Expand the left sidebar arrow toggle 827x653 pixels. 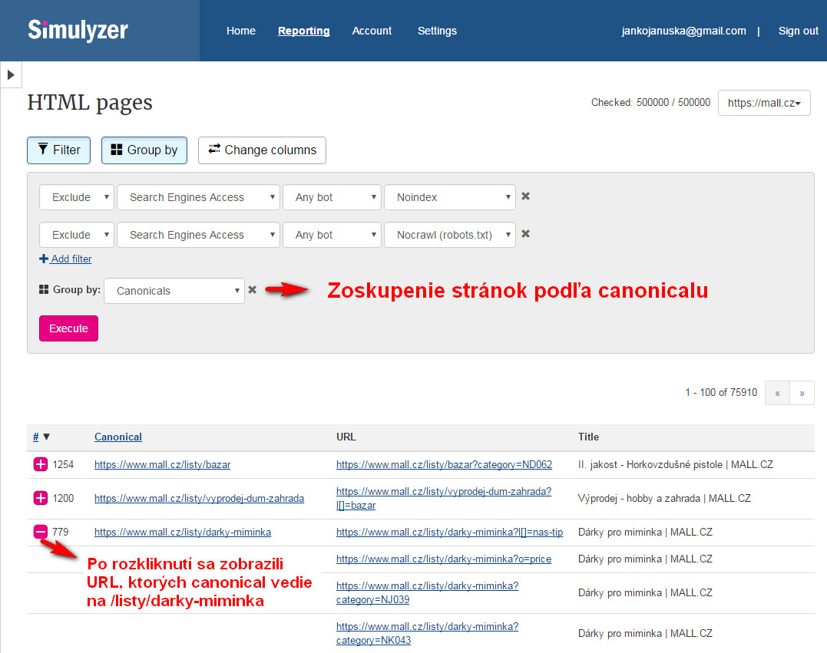[x=11, y=75]
